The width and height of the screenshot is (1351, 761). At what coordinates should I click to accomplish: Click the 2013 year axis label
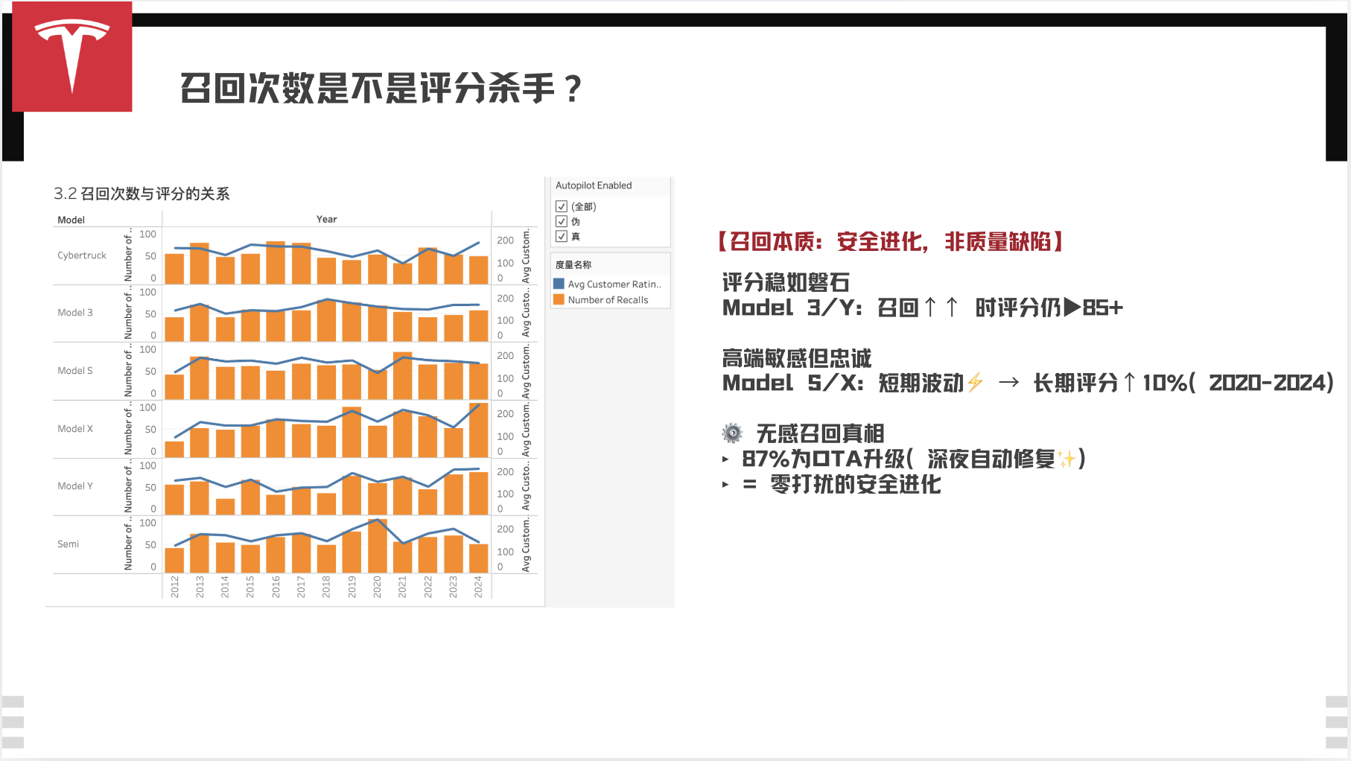click(x=200, y=587)
